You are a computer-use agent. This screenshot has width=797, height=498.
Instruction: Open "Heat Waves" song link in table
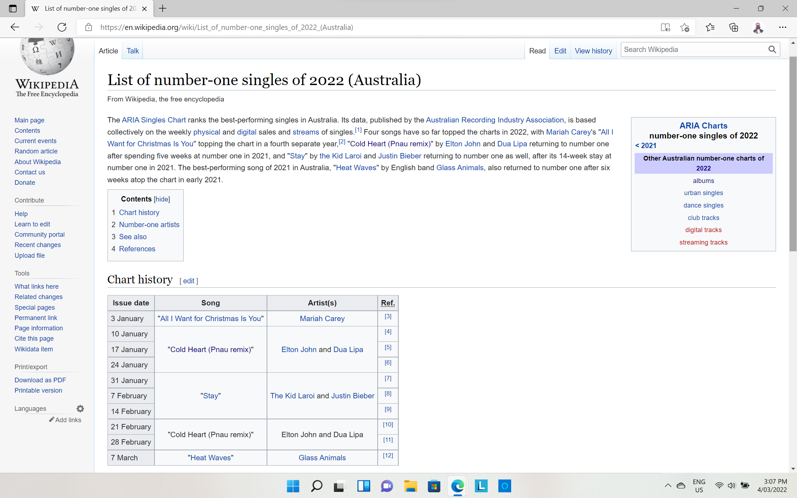pyautogui.click(x=211, y=458)
